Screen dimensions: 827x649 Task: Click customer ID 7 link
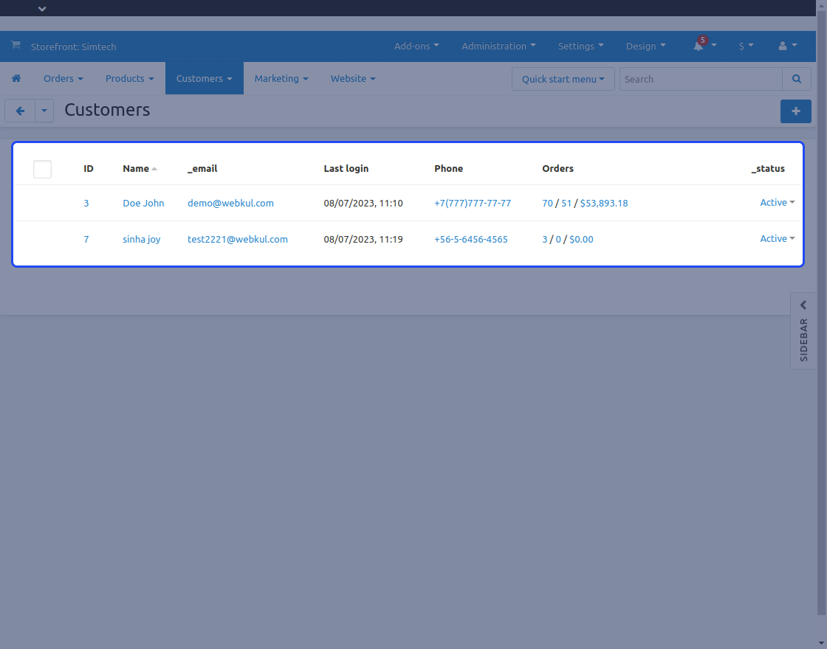(x=86, y=239)
